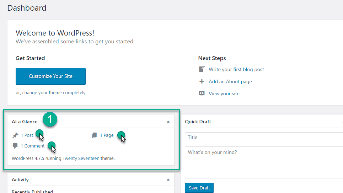Click the Welcome to WordPress! heading
This screenshot has width=343, height=193.
(55, 33)
